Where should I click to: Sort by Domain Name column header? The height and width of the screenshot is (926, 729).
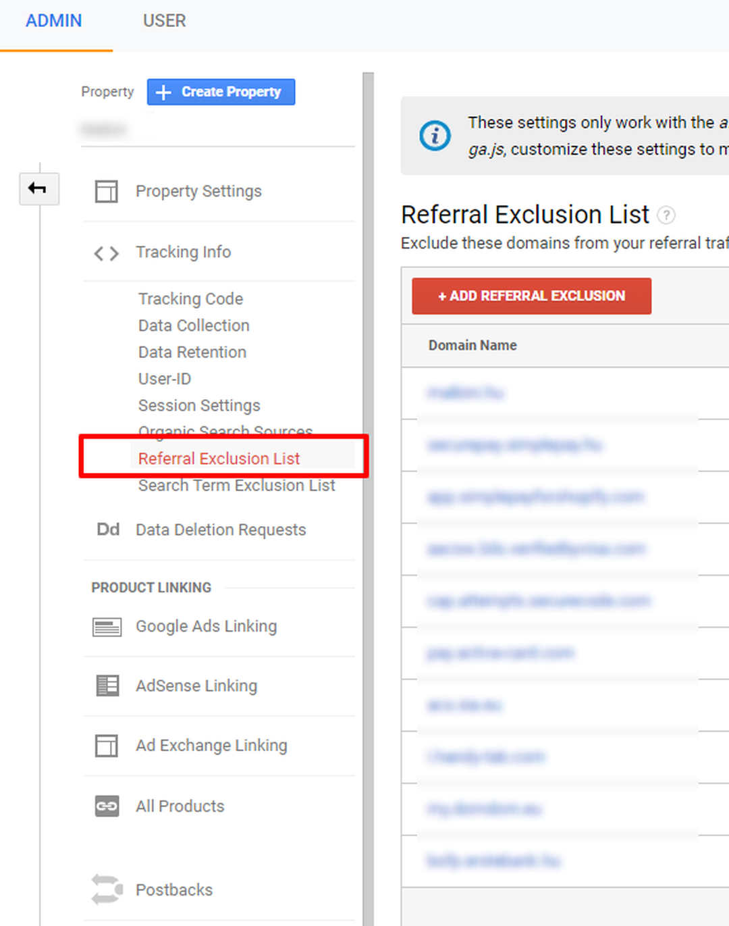tap(473, 345)
